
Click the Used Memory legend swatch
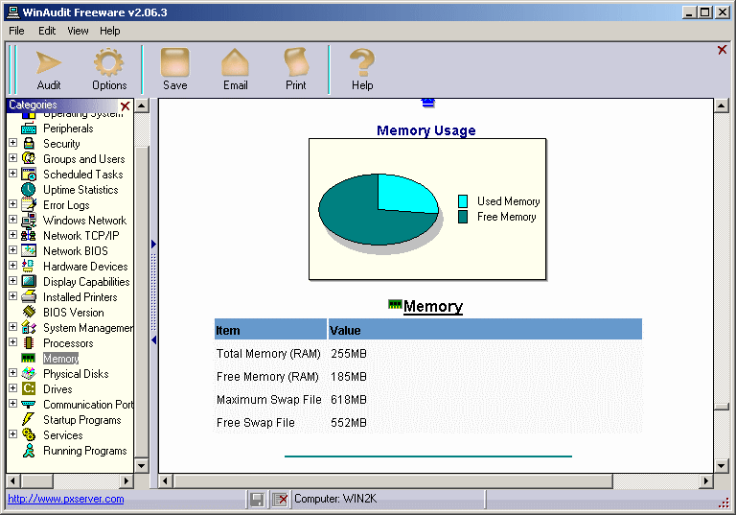pyautogui.click(x=463, y=201)
